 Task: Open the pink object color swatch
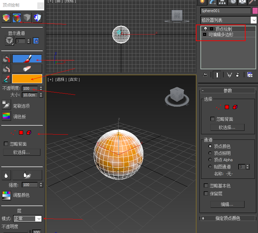click(255, 11)
